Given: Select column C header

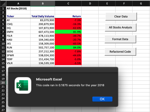Looking at the screenshot, I should point(68,4).
